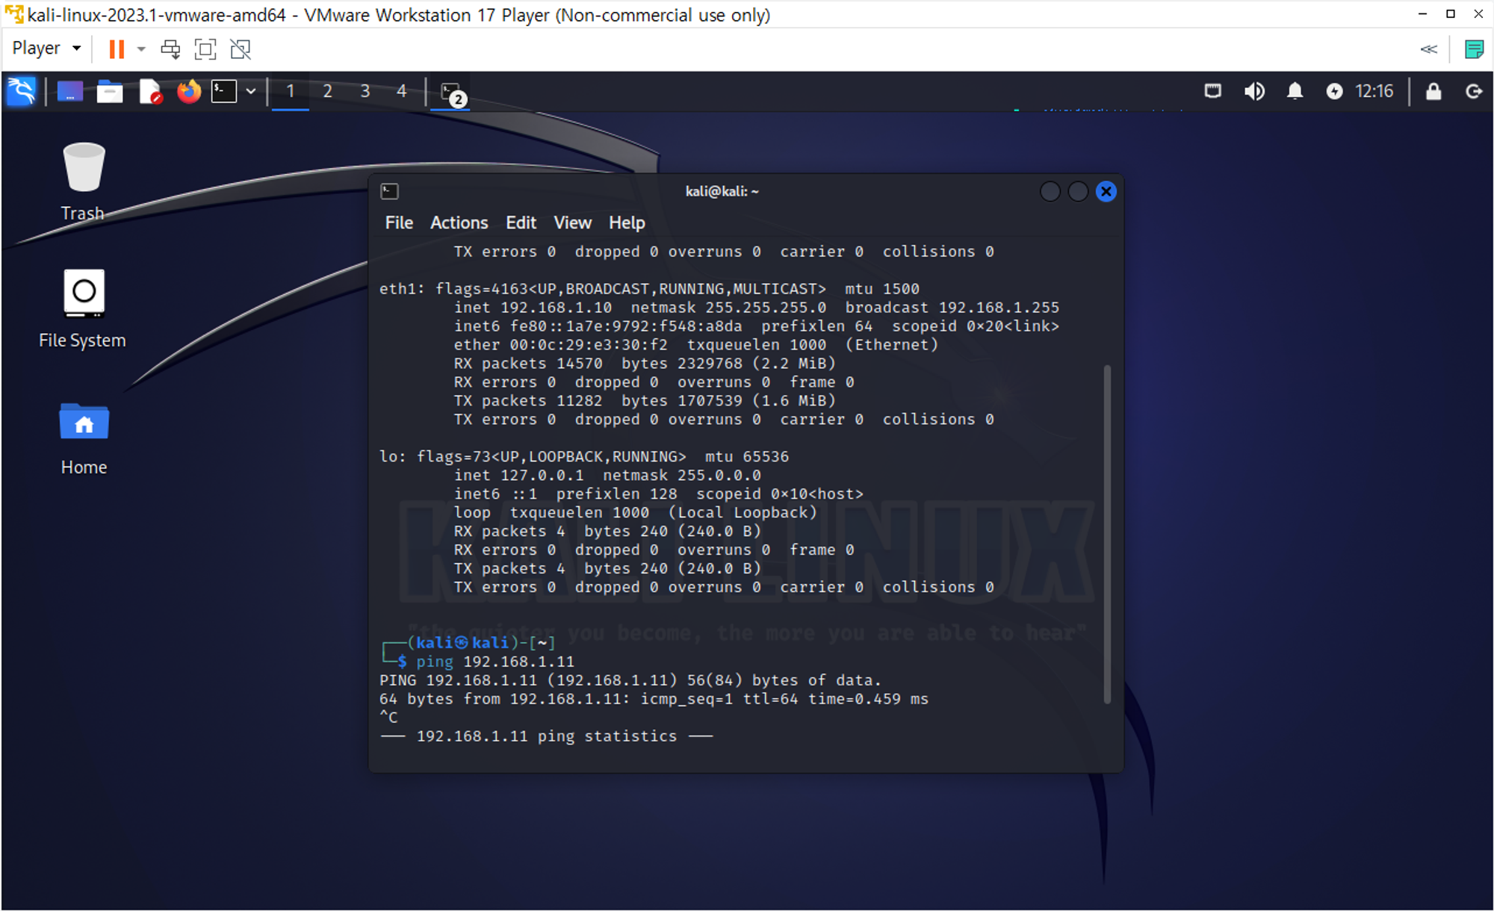1494x911 pixels.
Task: Click the log out panel icon
Action: point(1473,91)
